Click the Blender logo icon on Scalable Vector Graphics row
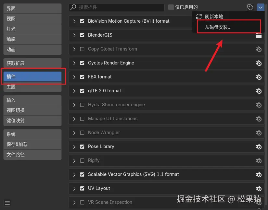The image size is (268, 210). click(x=259, y=175)
